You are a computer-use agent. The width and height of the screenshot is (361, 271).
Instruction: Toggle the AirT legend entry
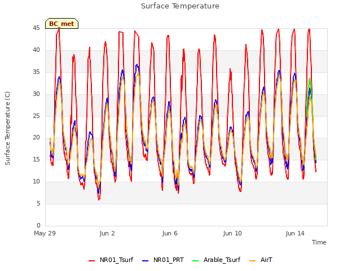261,260
